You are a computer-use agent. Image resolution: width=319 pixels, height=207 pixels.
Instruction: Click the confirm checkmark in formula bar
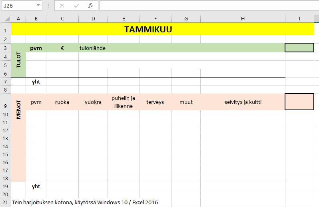click(x=76, y=6)
